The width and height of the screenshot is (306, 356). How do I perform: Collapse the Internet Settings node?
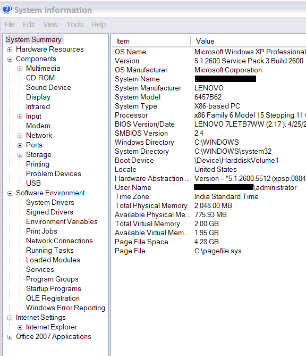pos(10,318)
